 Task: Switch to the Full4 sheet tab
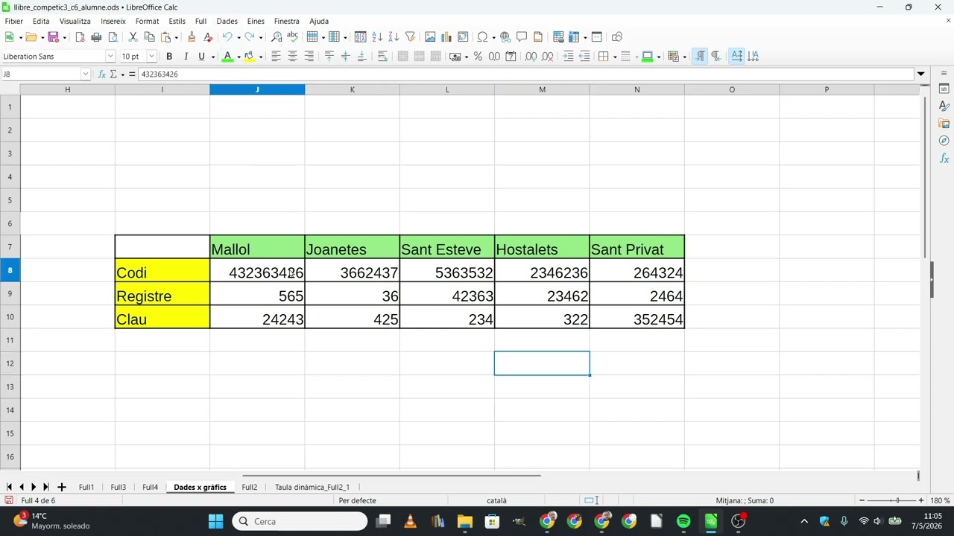[150, 487]
